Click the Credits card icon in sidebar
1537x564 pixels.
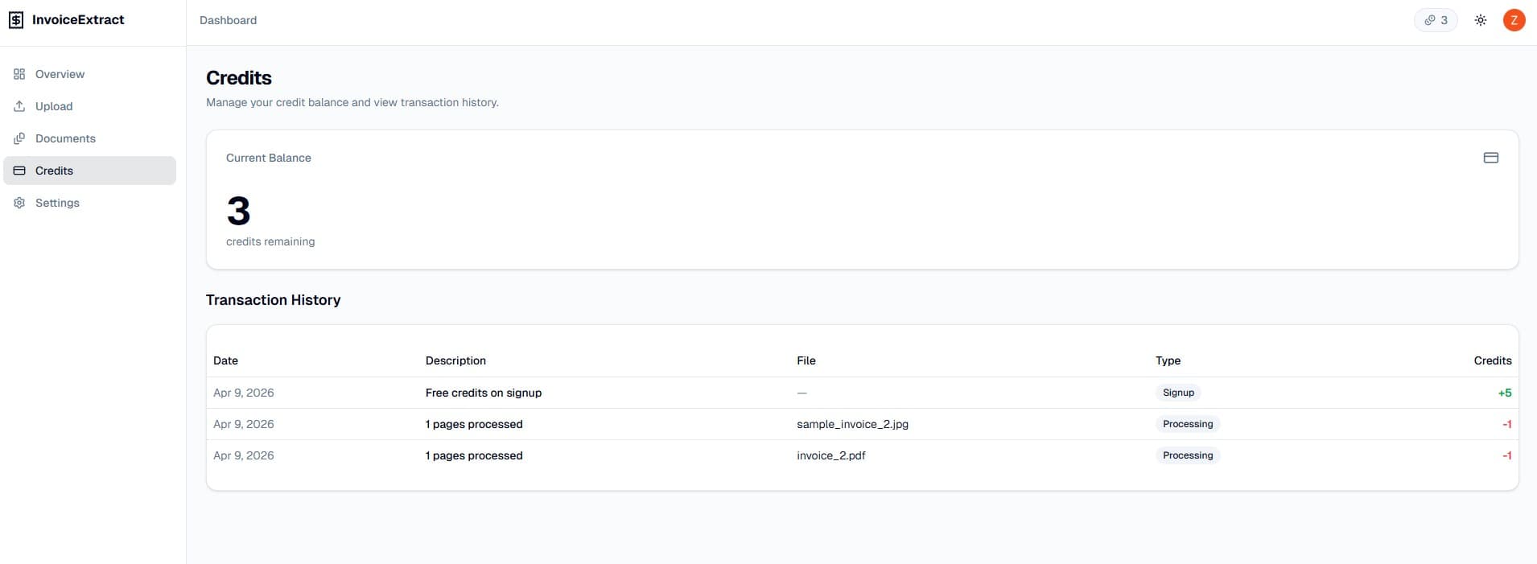tap(19, 171)
